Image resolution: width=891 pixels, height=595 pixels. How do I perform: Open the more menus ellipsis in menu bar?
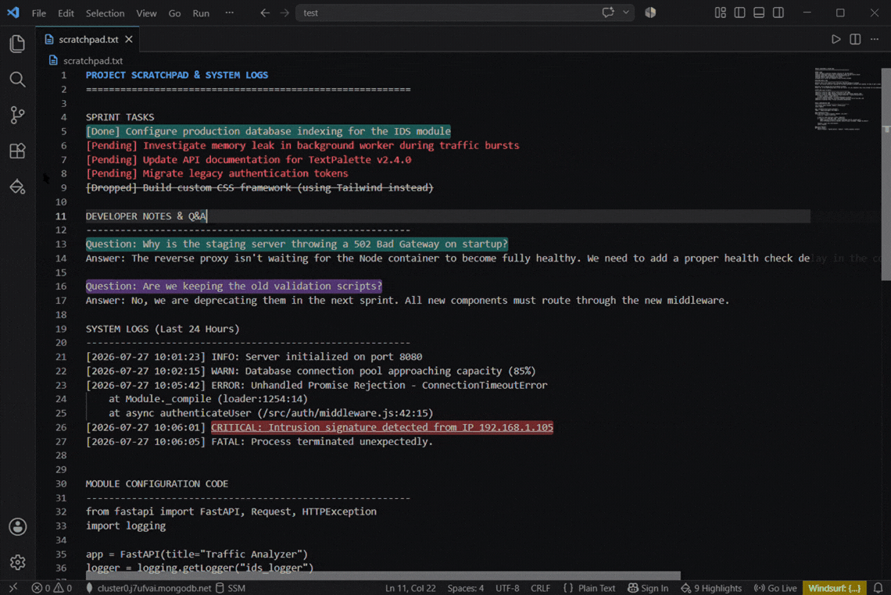(229, 12)
